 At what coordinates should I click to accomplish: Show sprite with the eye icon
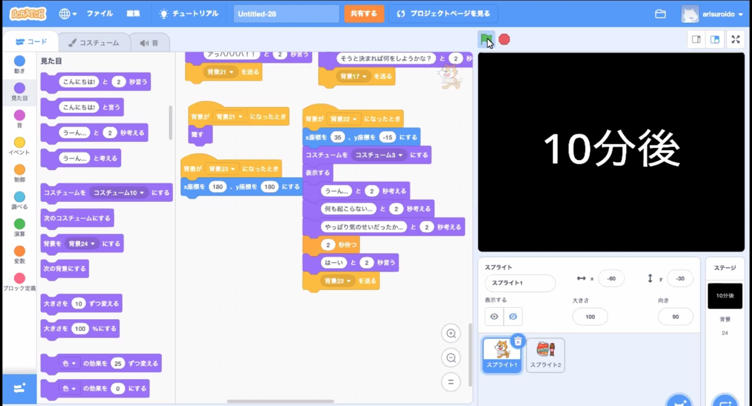coord(494,316)
